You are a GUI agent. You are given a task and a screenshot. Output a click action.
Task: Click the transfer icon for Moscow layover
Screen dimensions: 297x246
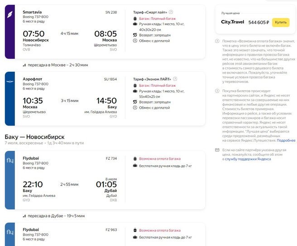24,65
